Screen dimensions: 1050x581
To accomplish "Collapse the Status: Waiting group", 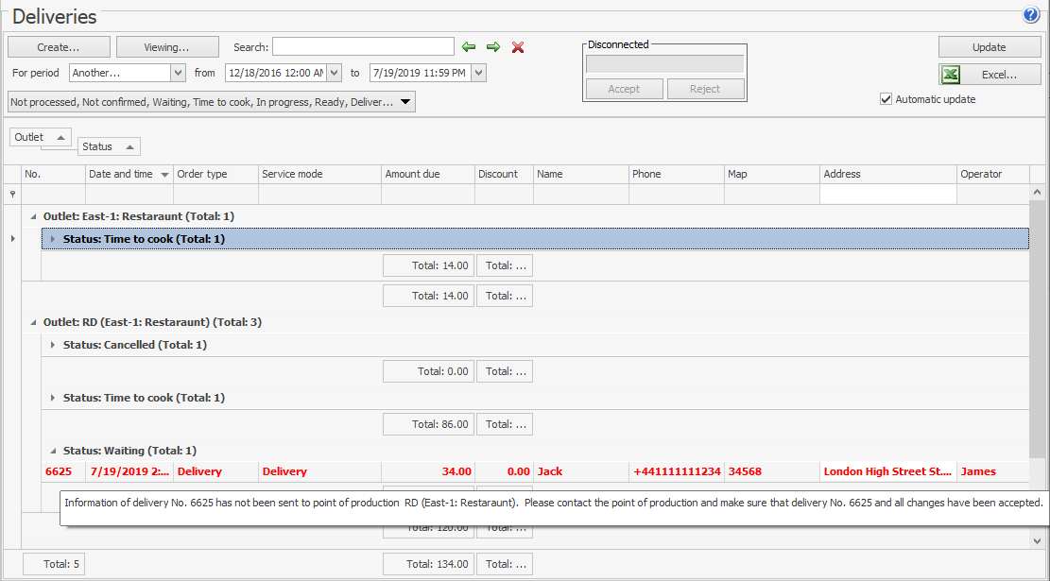I will [53, 451].
